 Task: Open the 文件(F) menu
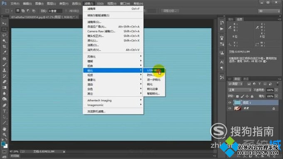tap(15, 4)
